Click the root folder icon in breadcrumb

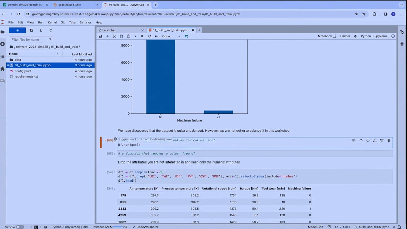click(x=12, y=47)
